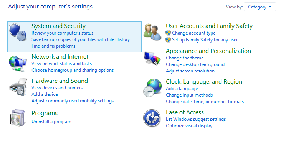Screen dimensions: 281x153
Task: Click the shield icon beside Set up Family Safety
Action: (x=168, y=40)
